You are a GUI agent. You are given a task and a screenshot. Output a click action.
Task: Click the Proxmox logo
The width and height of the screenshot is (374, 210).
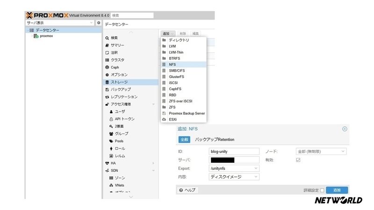[47, 15]
